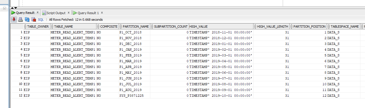Screen dimensions: 365x108
Task: Select partition cell P1_MAY_2019
Action: tap(134, 73)
